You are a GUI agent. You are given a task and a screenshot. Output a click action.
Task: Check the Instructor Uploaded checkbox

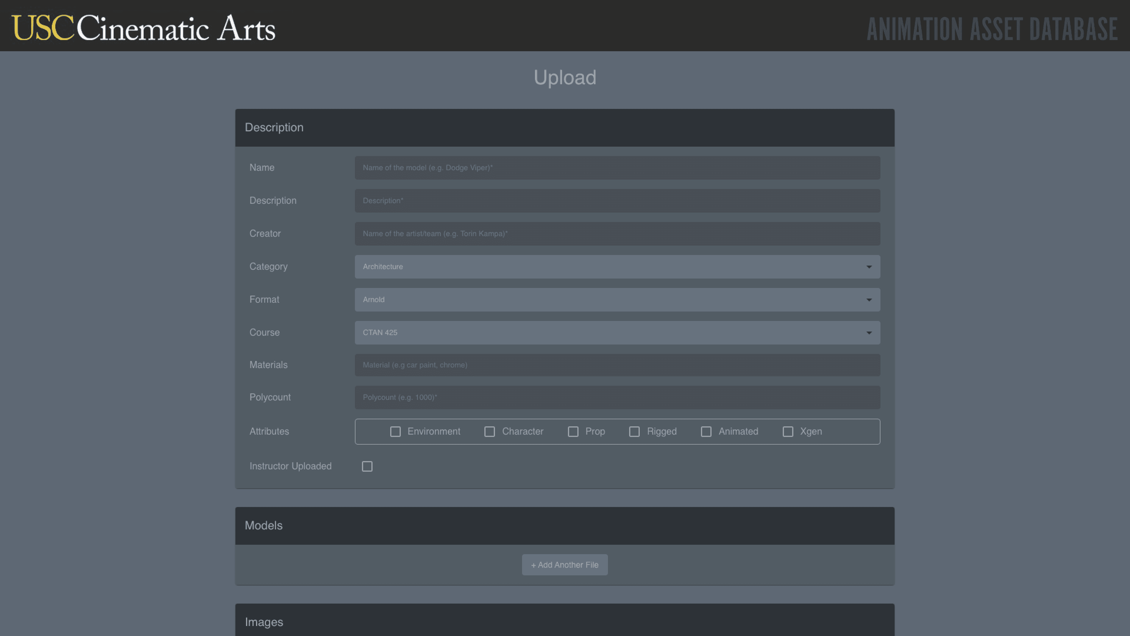[x=367, y=466]
